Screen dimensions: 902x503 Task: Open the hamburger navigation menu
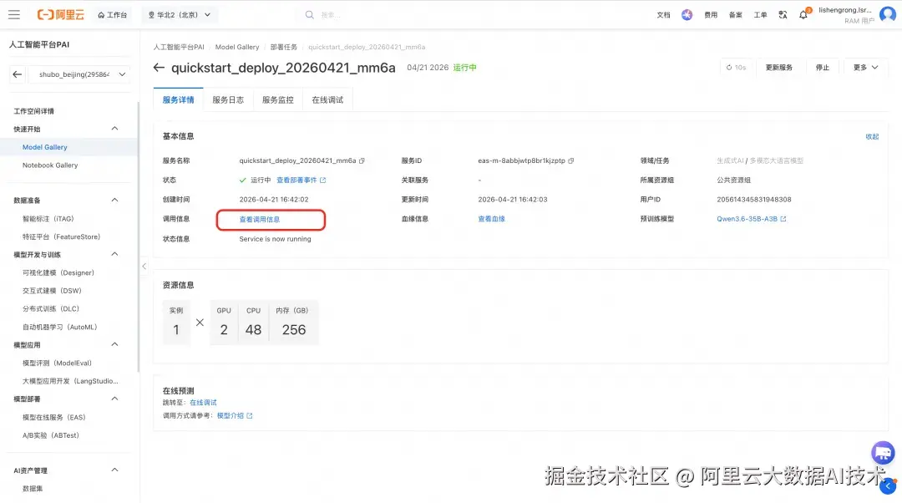click(x=14, y=14)
